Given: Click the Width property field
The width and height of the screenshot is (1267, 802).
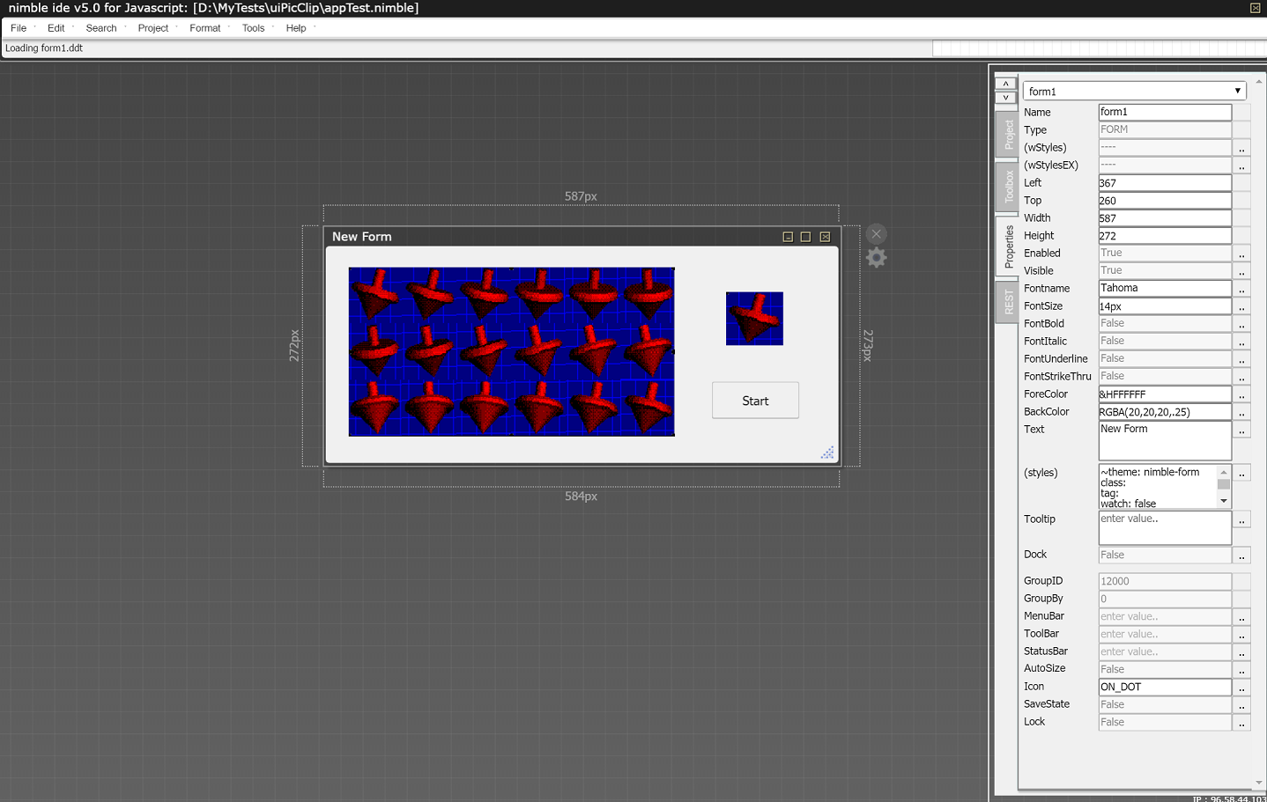Looking at the screenshot, I should click(x=1165, y=218).
